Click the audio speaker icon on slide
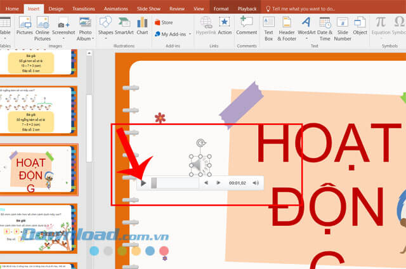This screenshot has height=269, width=406. coord(200,166)
